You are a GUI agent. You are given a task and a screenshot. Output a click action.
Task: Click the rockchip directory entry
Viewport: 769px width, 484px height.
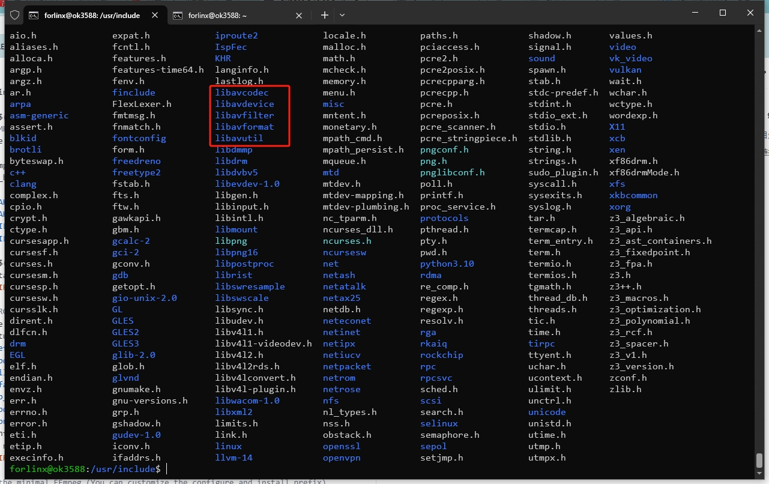(442, 355)
